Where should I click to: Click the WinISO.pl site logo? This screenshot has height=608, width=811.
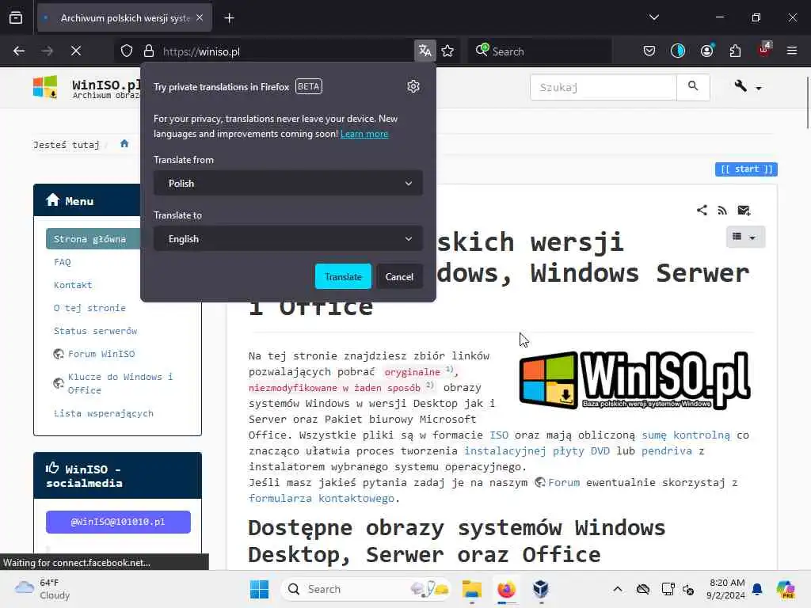45,87
